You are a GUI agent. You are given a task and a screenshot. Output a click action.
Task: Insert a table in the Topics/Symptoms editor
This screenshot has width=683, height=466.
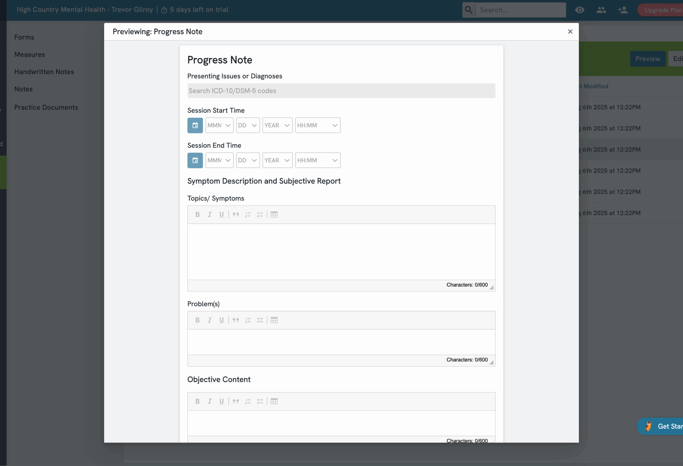click(274, 214)
